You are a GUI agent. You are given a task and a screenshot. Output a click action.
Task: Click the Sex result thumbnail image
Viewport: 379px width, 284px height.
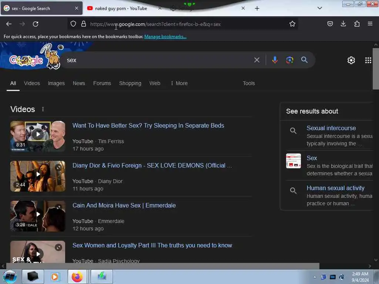294,161
